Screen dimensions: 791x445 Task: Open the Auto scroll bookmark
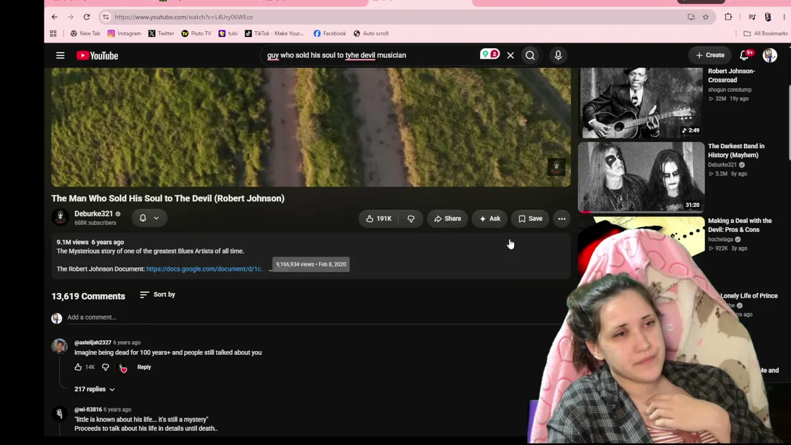pyautogui.click(x=371, y=33)
